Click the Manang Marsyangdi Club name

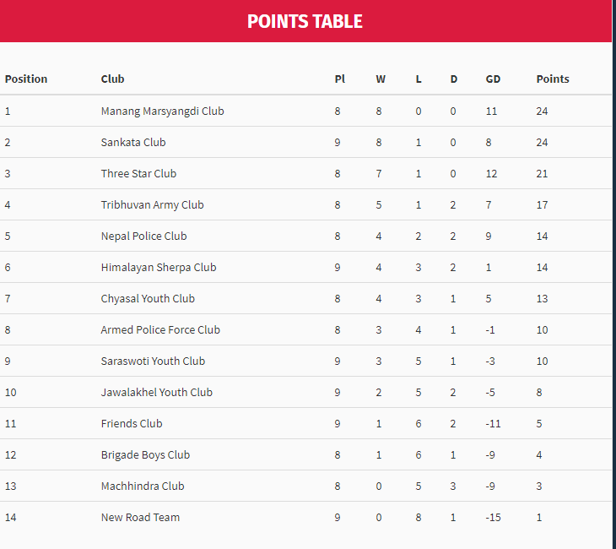tap(162, 111)
